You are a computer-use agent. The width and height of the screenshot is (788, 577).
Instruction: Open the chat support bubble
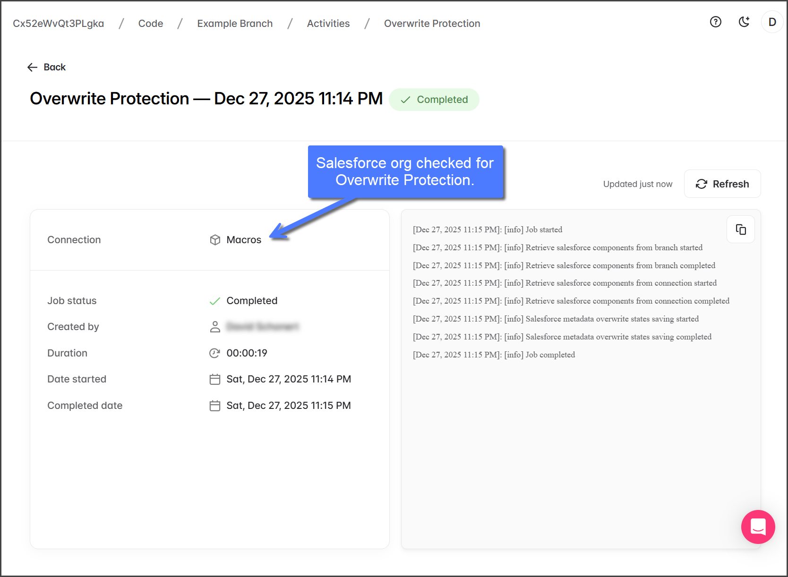point(758,526)
